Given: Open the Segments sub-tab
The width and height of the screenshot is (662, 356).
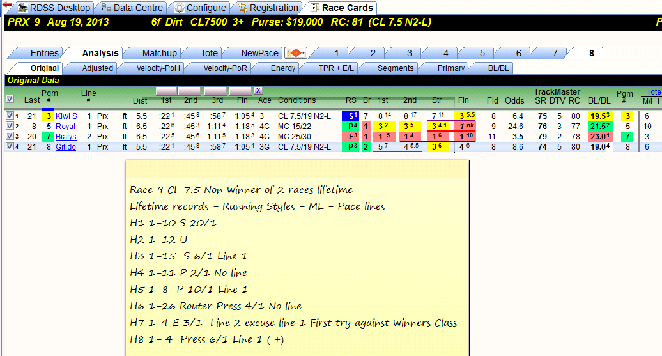Looking at the screenshot, I should point(395,68).
